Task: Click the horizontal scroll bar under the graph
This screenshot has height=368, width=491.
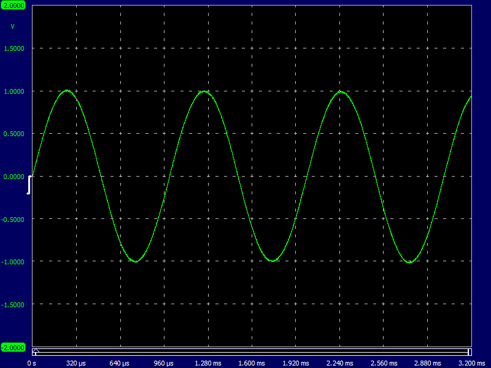Action: [x=252, y=352]
